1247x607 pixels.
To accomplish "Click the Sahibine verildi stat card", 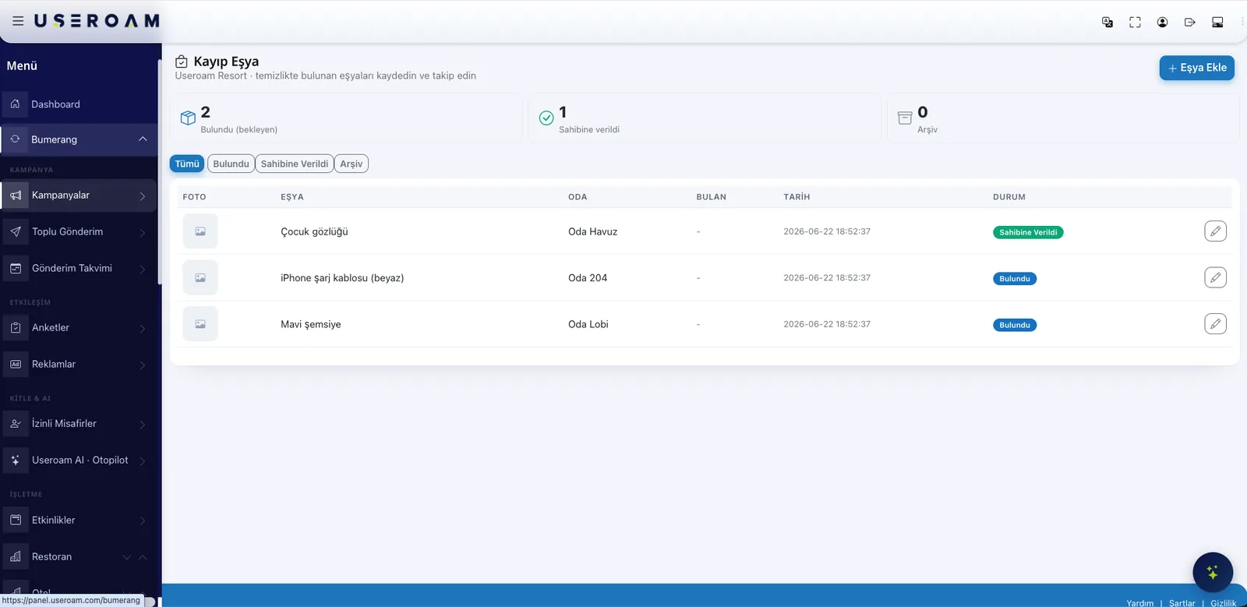I will pos(705,118).
